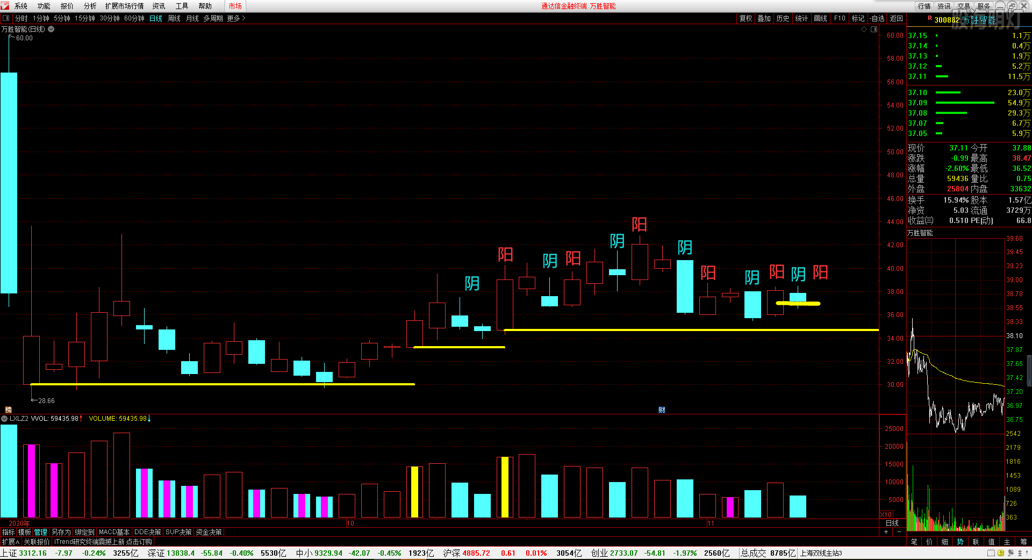Click the diamond marker icon above the chart

click(x=864, y=30)
